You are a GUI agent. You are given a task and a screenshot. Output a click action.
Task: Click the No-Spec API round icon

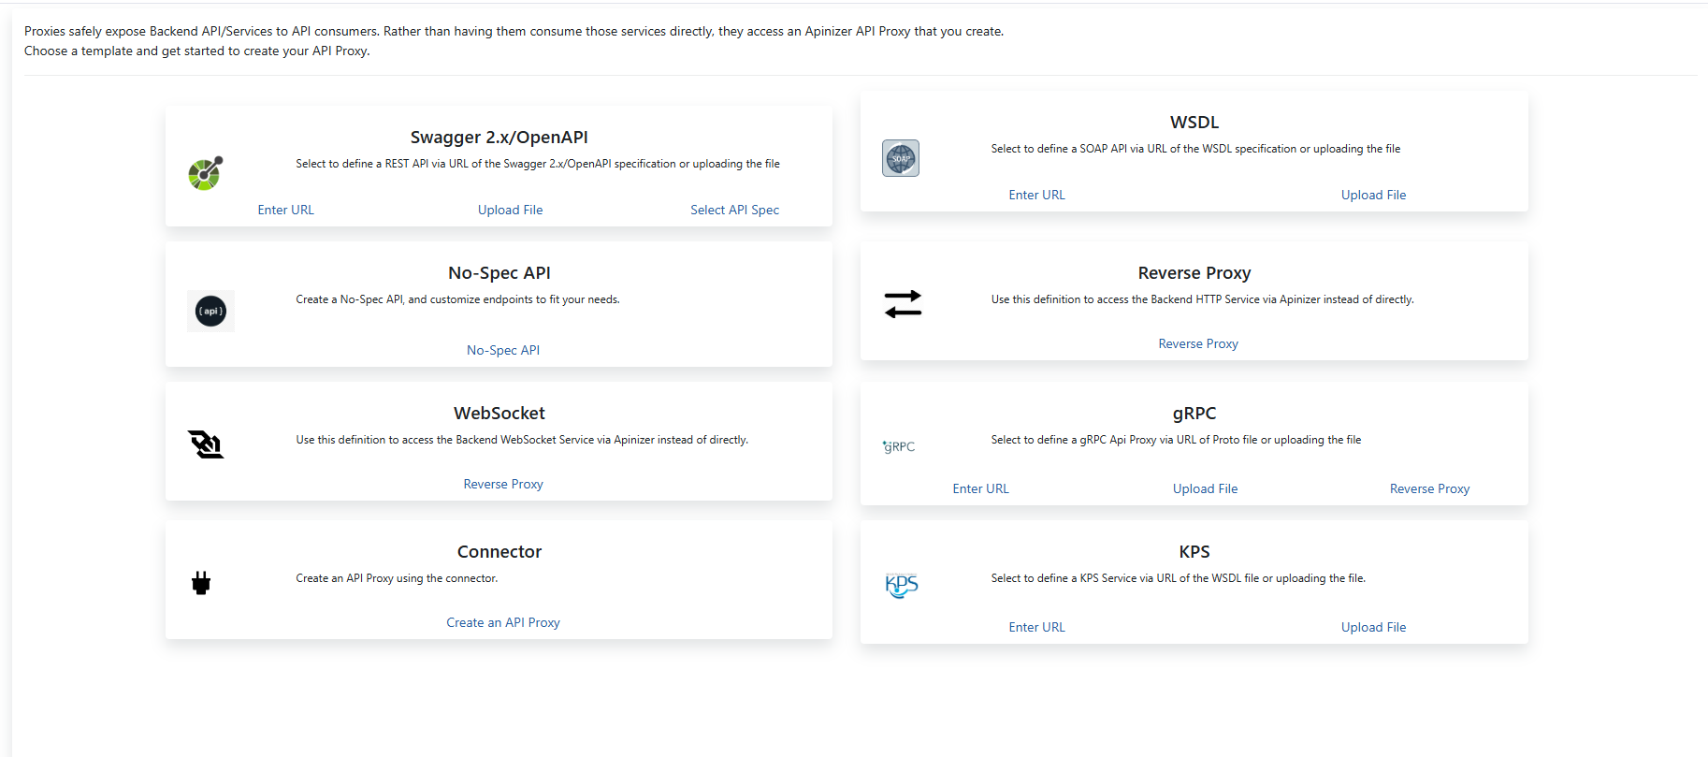pos(210,311)
